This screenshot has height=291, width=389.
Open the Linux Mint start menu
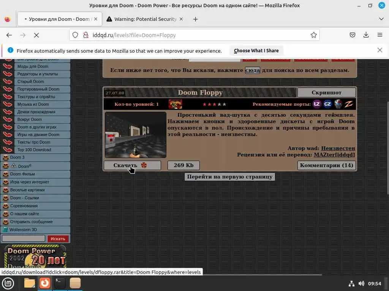pos(8,283)
